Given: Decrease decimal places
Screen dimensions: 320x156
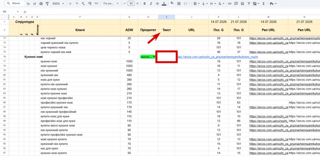Looking at the screenshot, I should [x=83, y=3].
